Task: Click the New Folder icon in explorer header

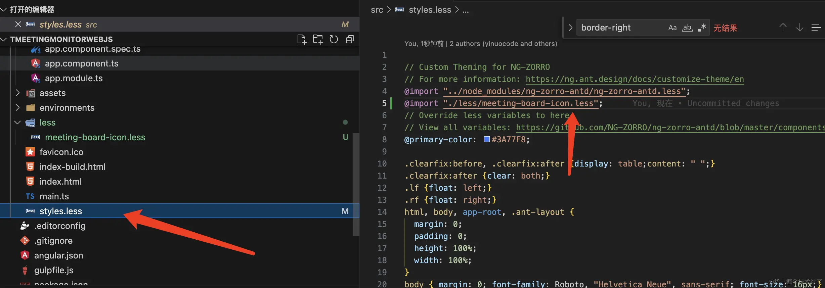Action: click(318, 39)
